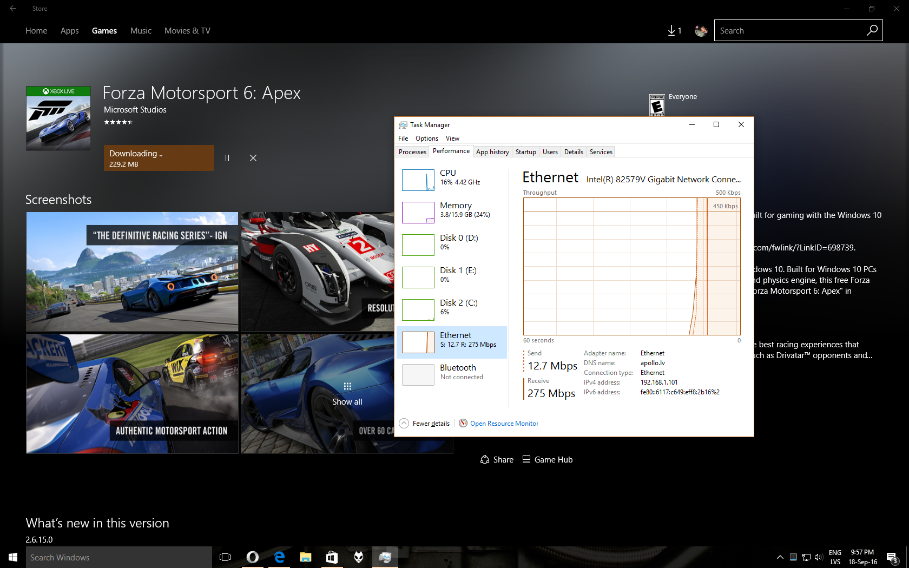The image size is (909, 568).
Task: Open the 'Authentic Motorsport Action' screenshot
Action: coord(132,394)
